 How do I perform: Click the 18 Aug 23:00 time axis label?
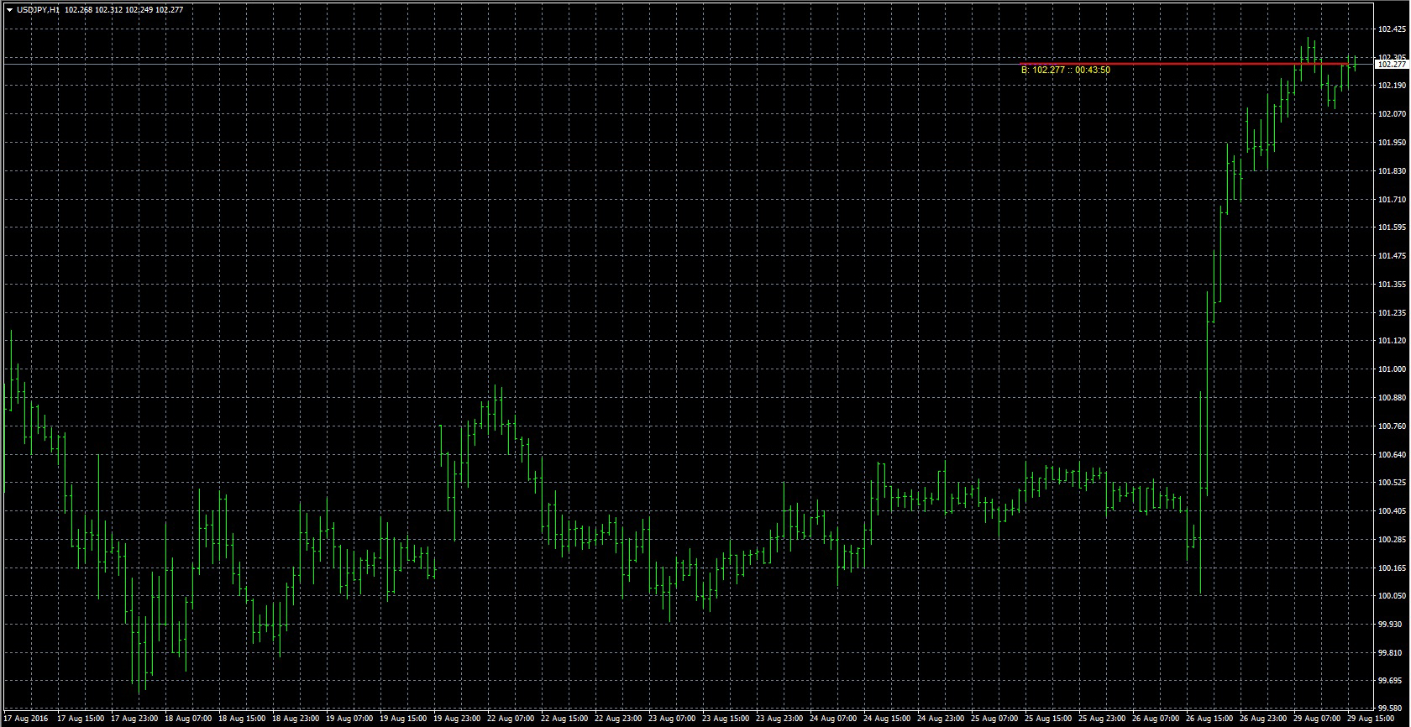(x=296, y=719)
